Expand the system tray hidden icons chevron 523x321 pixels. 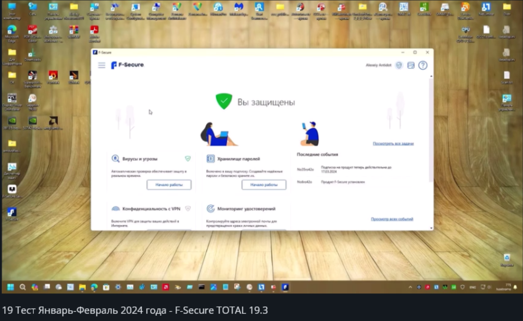(410, 287)
